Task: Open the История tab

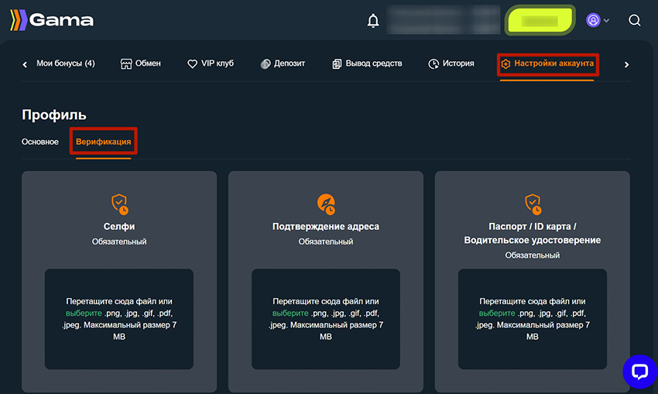Action: tap(451, 63)
